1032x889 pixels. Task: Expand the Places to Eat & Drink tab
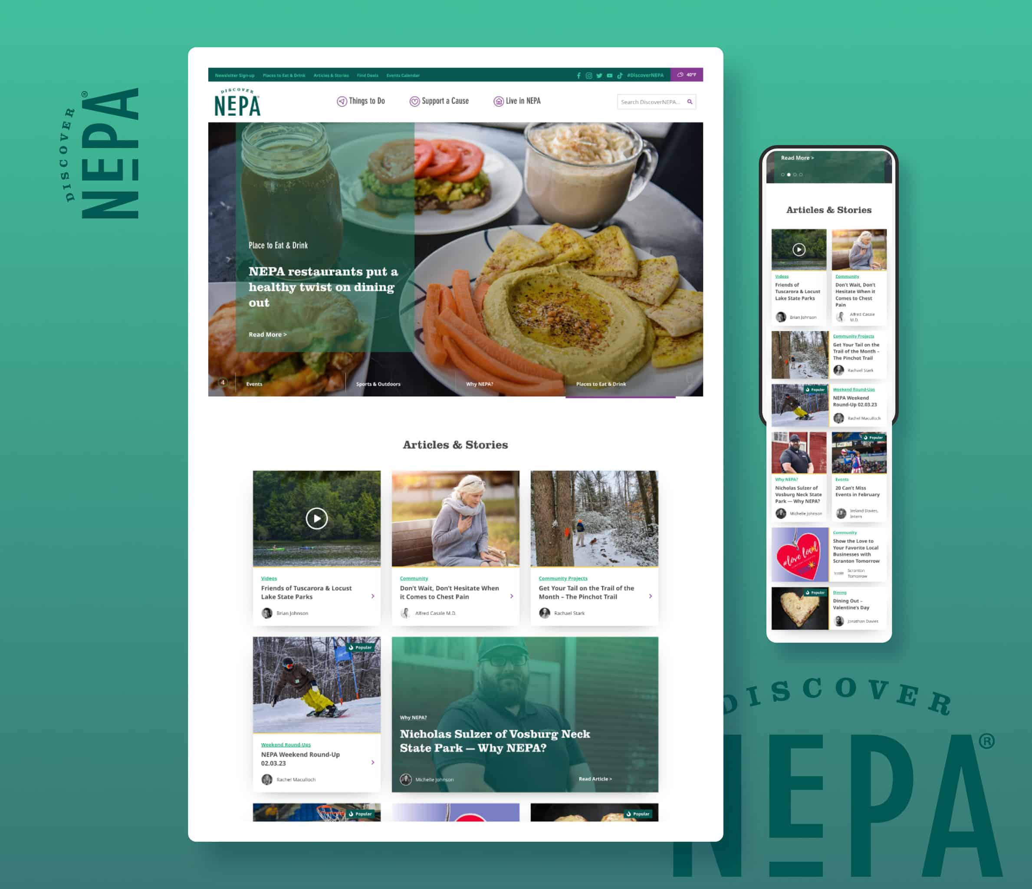coord(283,75)
